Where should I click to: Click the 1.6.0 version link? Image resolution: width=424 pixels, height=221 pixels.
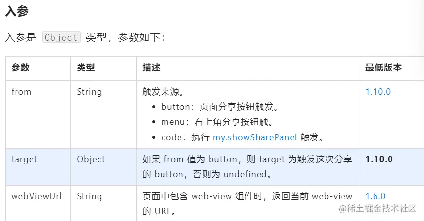coord(375,196)
